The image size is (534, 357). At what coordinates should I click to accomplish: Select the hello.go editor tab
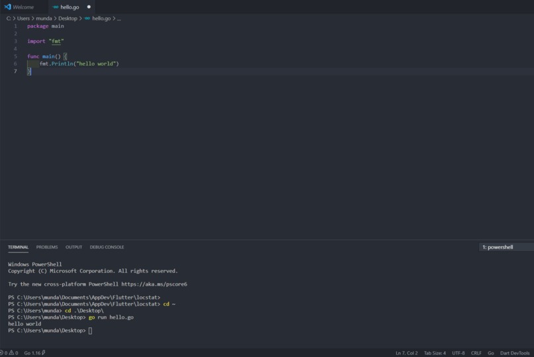[x=70, y=7]
